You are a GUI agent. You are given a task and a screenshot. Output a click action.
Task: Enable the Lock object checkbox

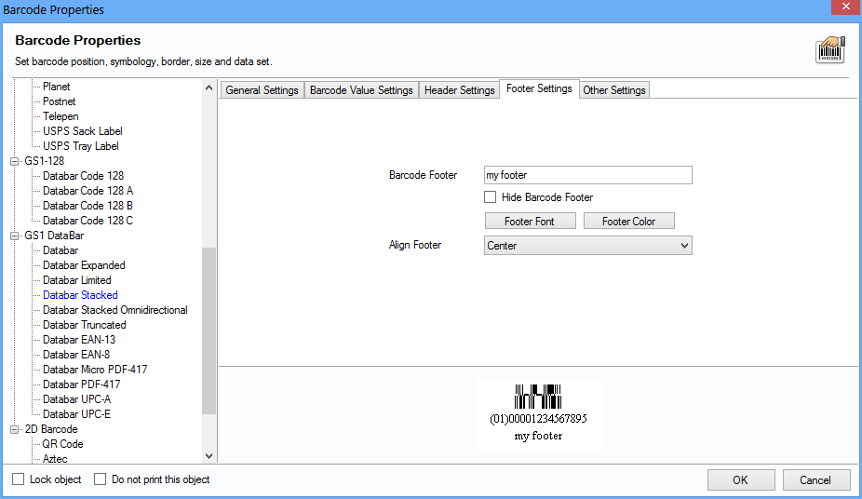[18, 479]
